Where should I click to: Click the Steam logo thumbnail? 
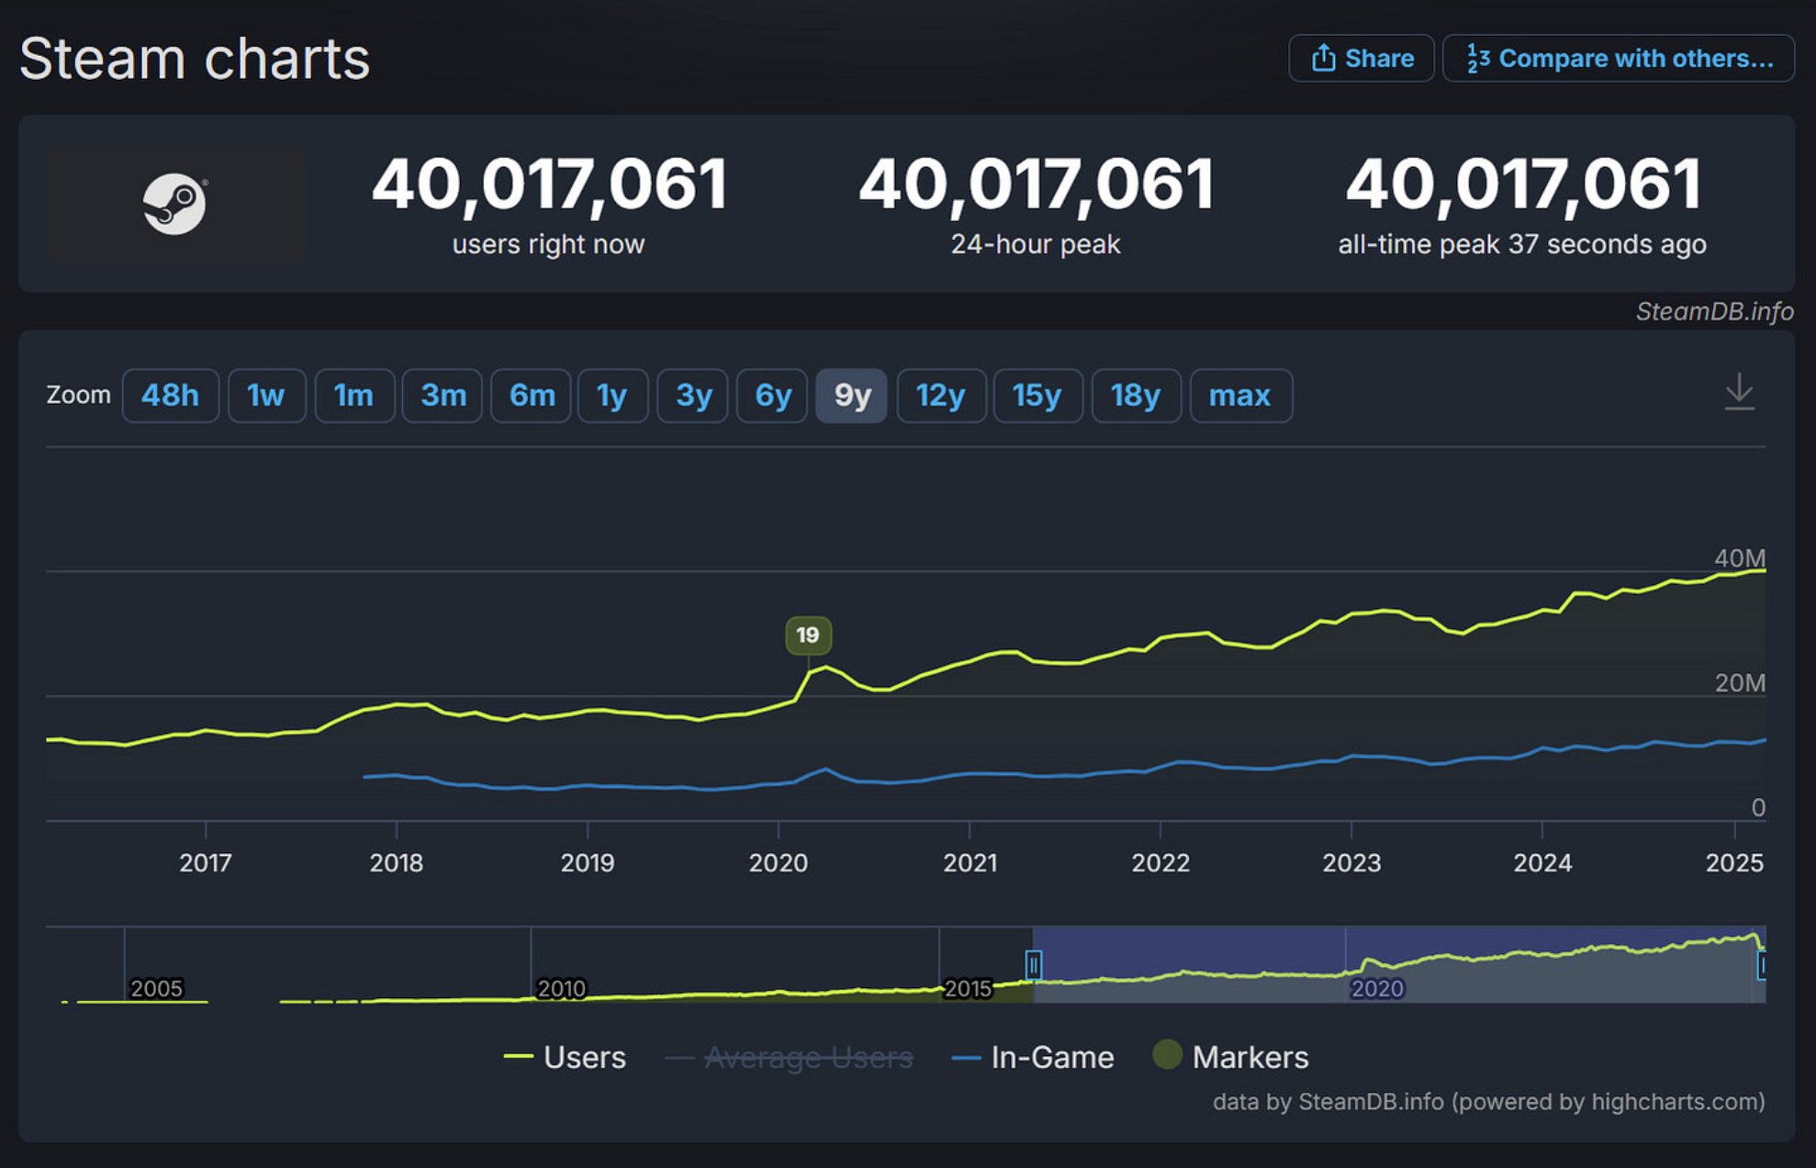tap(175, 204)
